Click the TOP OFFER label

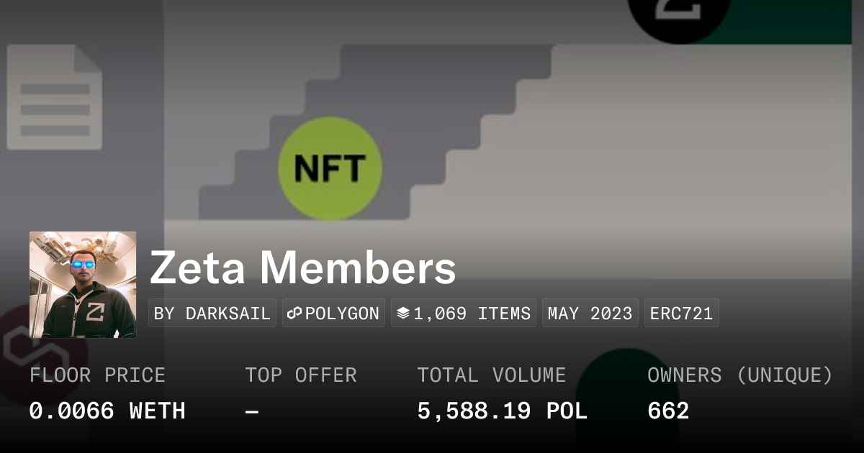[300, 375]
